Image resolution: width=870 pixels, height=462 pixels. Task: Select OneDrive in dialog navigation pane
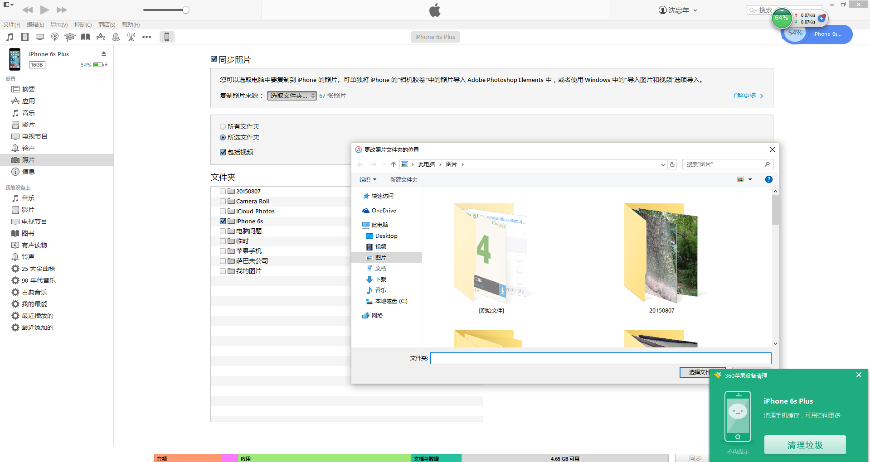click(x=379, y=211)
